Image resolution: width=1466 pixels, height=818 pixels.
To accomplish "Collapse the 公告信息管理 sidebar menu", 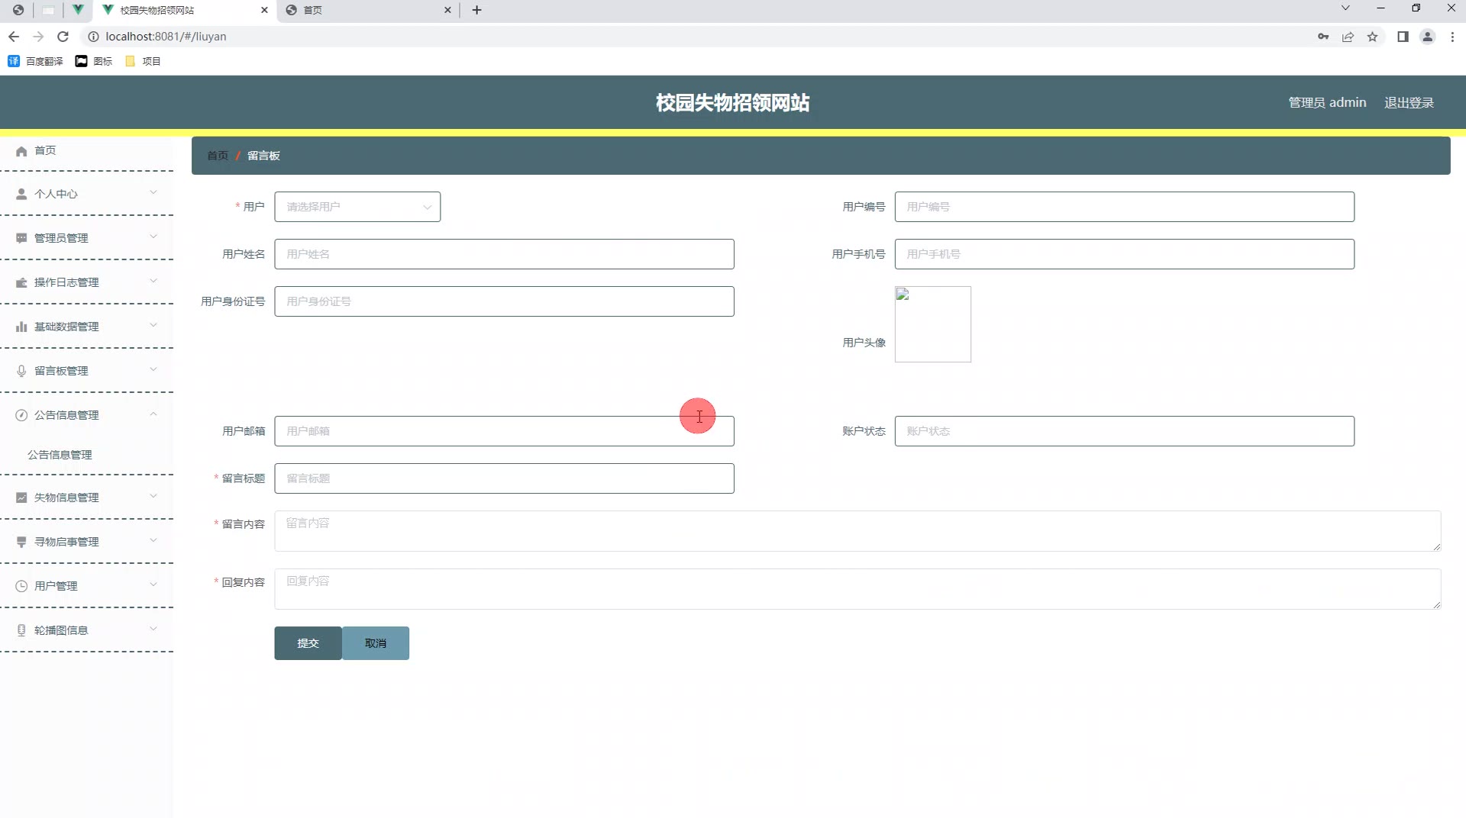I will [x=153, y=414].
